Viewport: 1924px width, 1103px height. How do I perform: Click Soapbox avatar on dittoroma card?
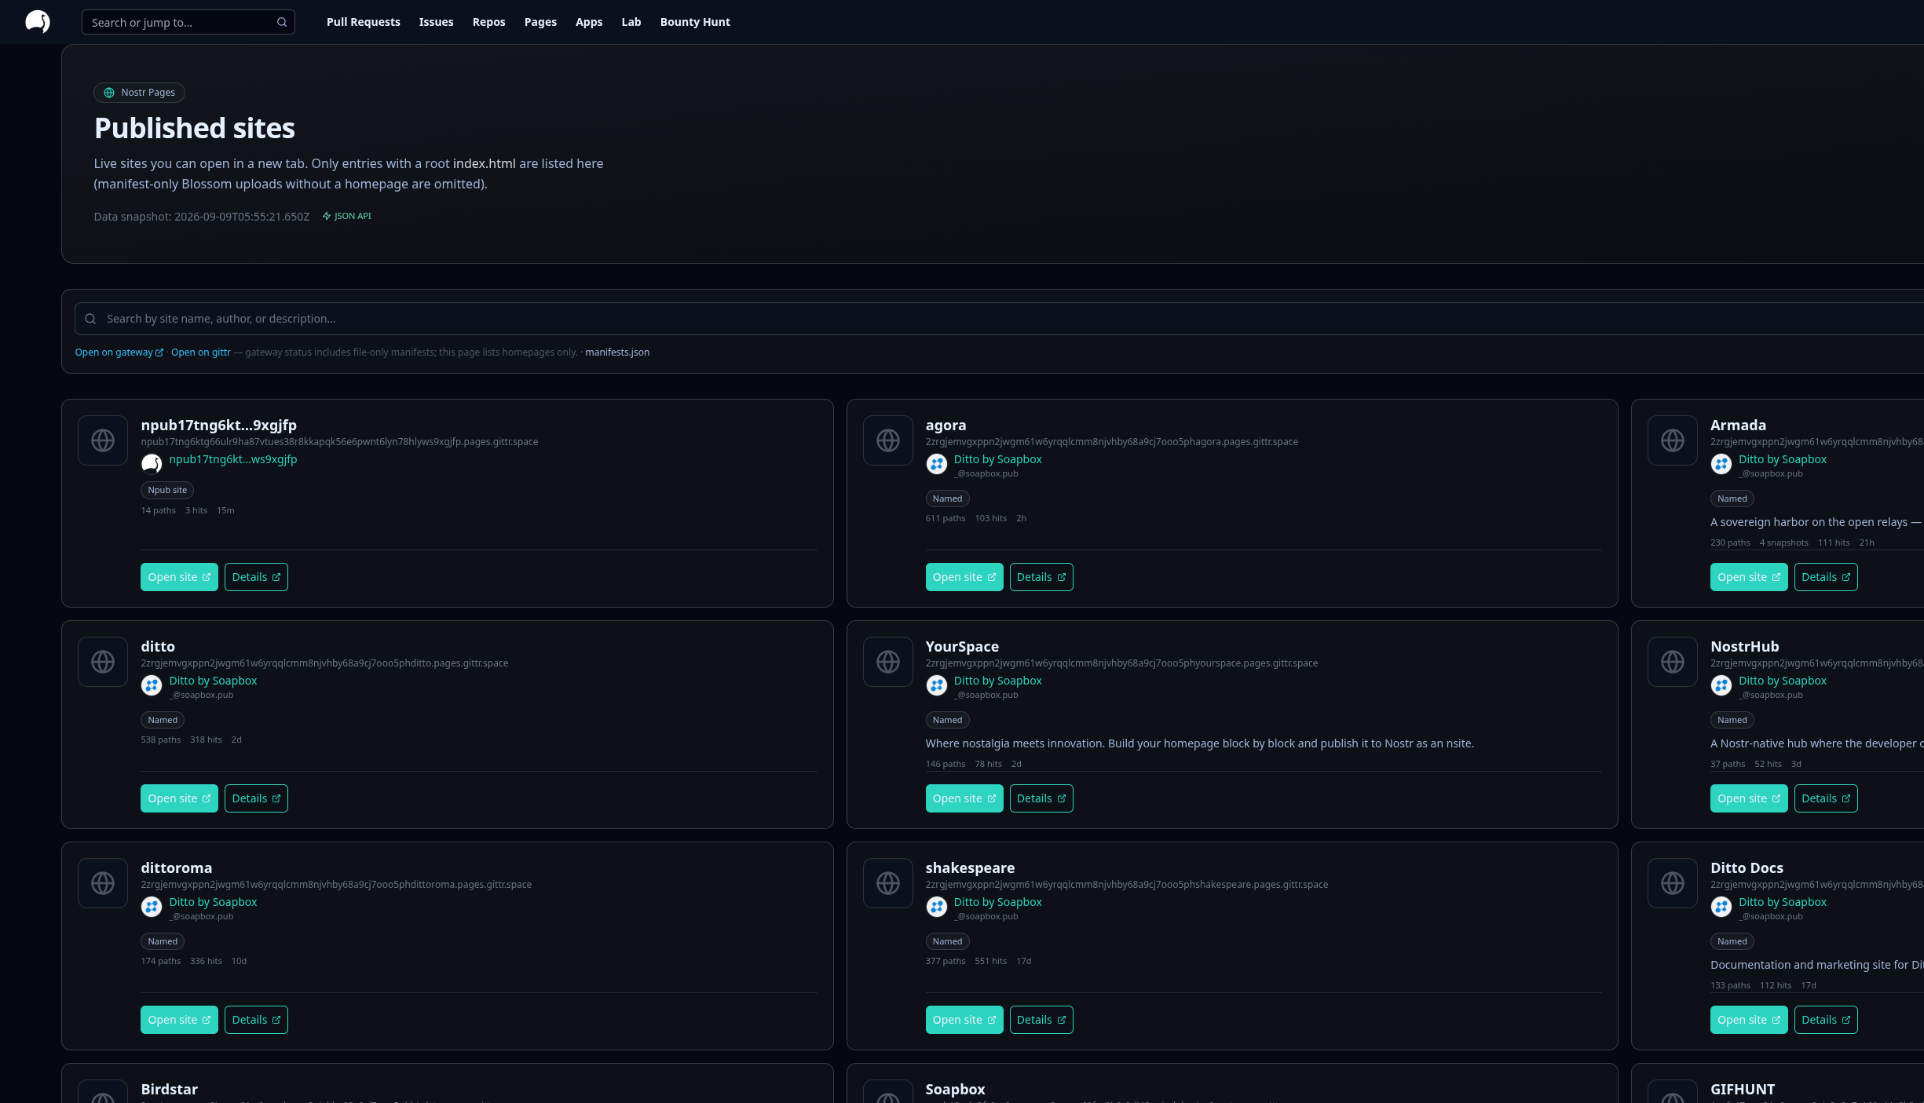tap(152, 907)
